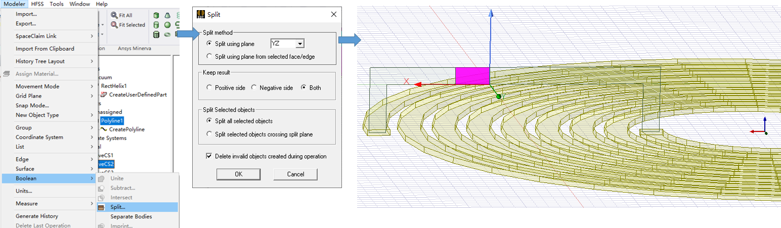Open the Tools menu
The image size is (781, 228).
(x=57, y=4)
